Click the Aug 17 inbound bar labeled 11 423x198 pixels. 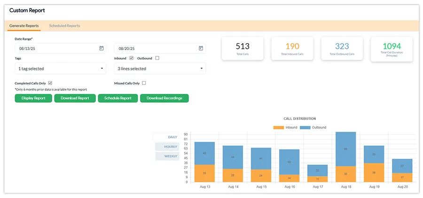pyautogui.click(x=318, y=179)
